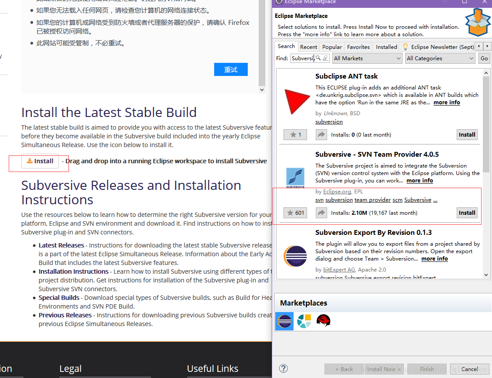Viewport: 492px width, 378px height.
Task: Click the results list scroll down arrow
Action: click(x=486, y=275)
